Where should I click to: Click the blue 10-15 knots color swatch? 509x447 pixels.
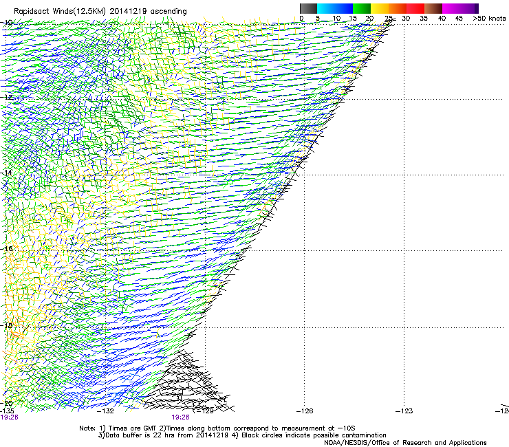click(344, 8)
